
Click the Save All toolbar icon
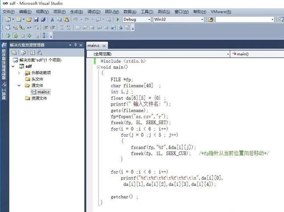[43, 19]
